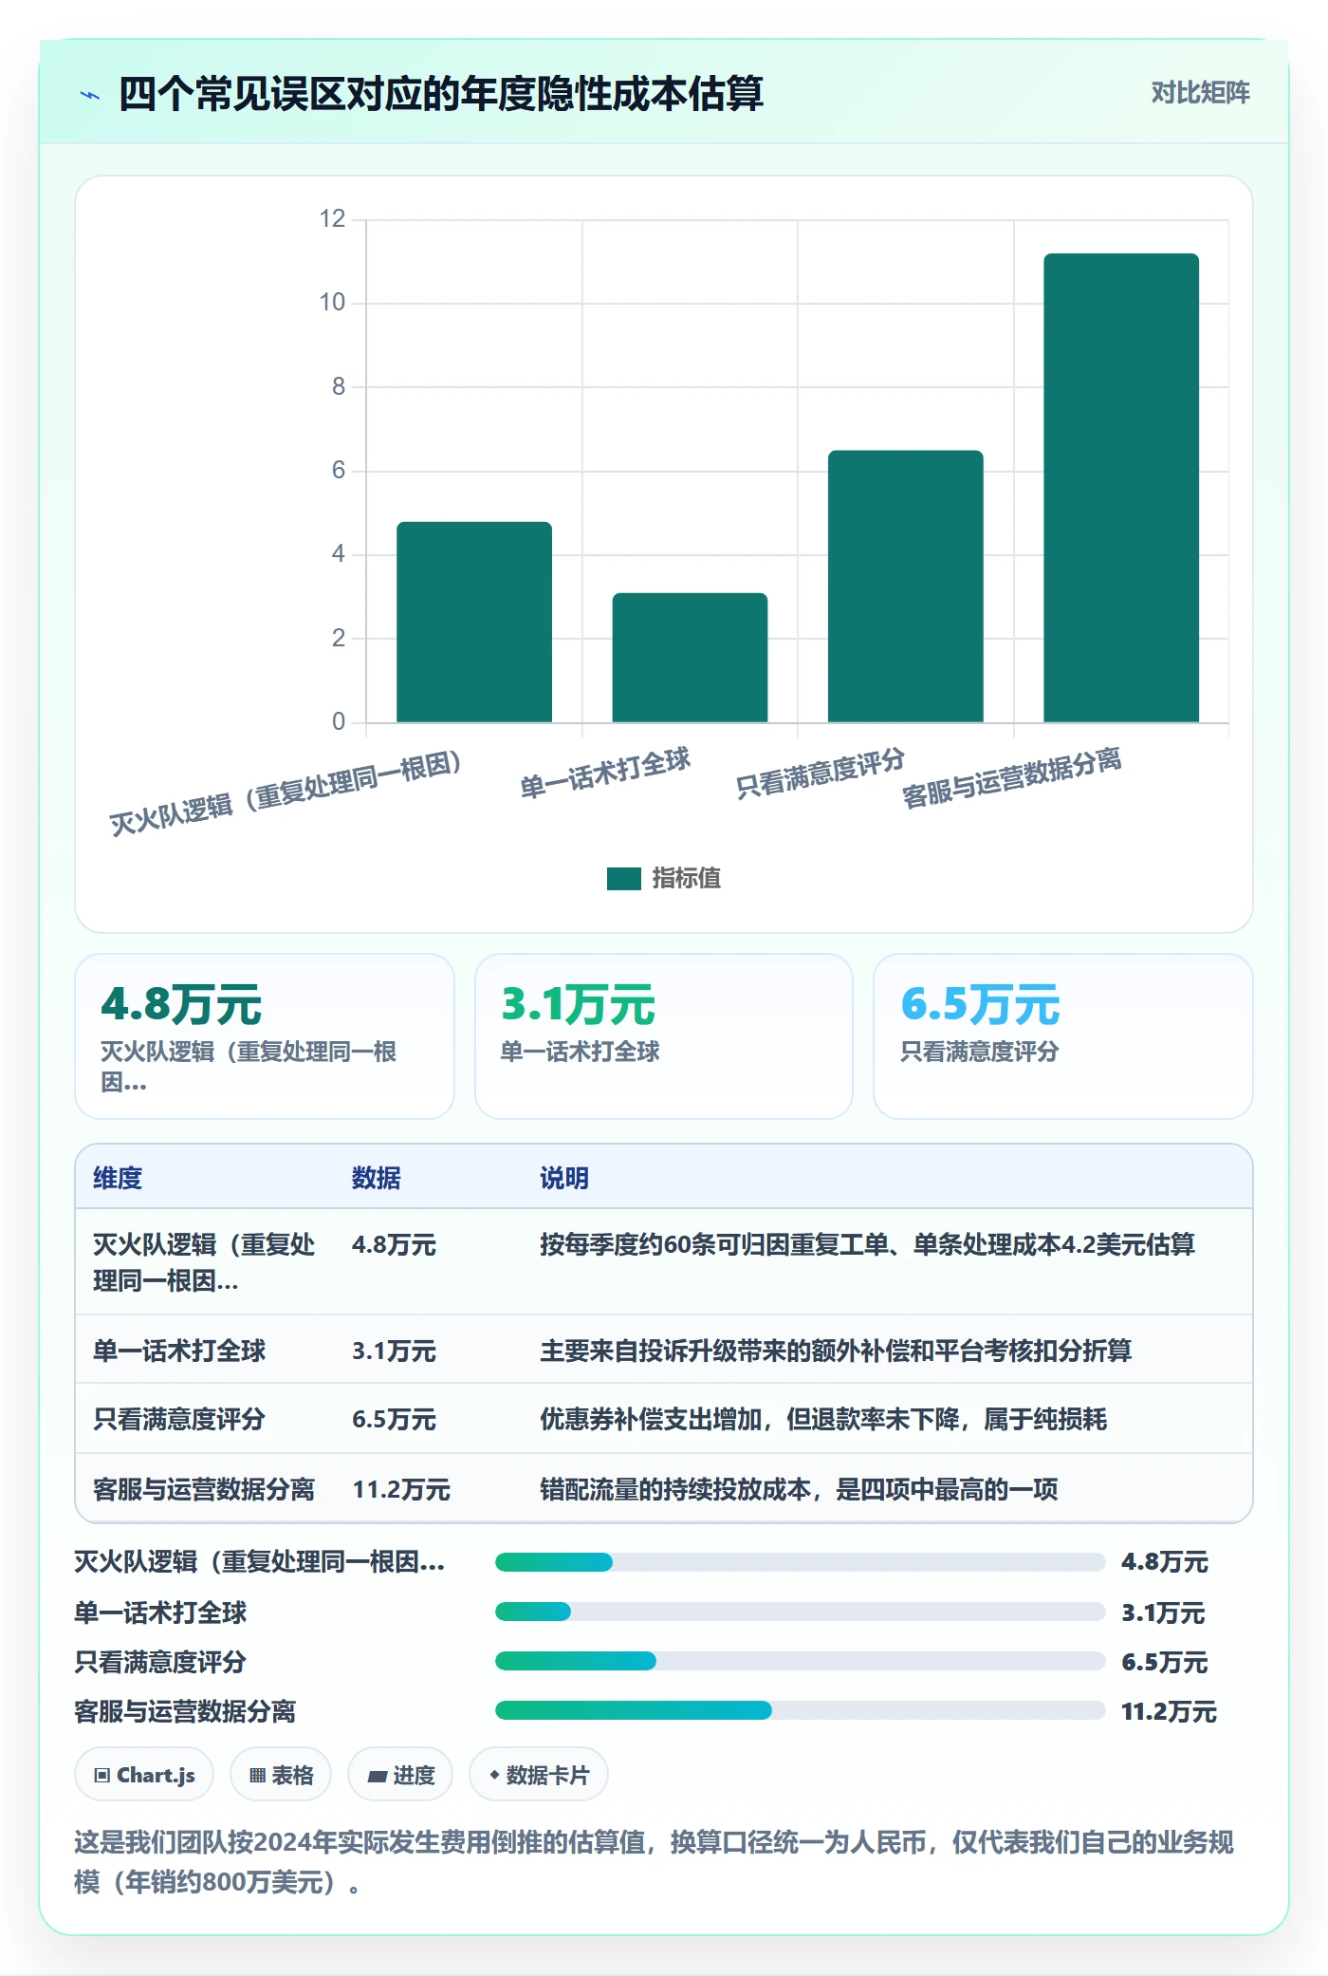Click the grid icon in 表格 chip
Viewport: 1328px width, 1976px height.
[257, 1775]
